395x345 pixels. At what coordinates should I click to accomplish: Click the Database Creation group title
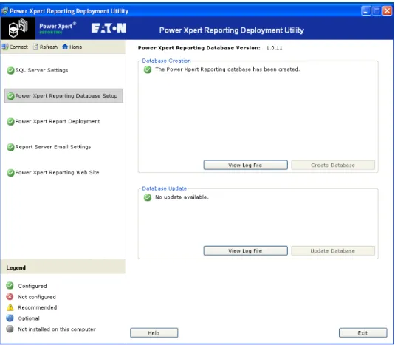166,61
